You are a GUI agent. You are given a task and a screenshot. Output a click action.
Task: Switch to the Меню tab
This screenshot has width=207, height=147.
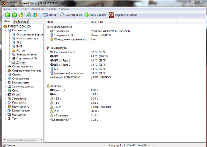click(x=8, y=21)
